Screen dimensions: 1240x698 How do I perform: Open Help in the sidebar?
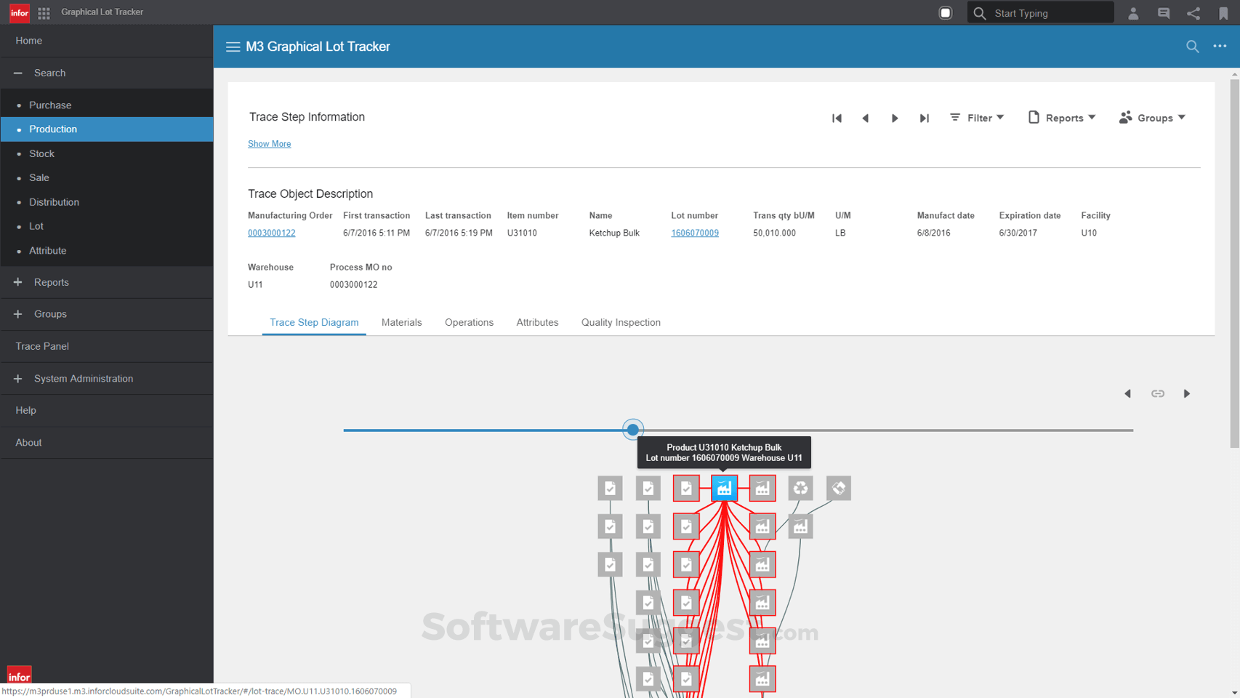pos(107,411)
